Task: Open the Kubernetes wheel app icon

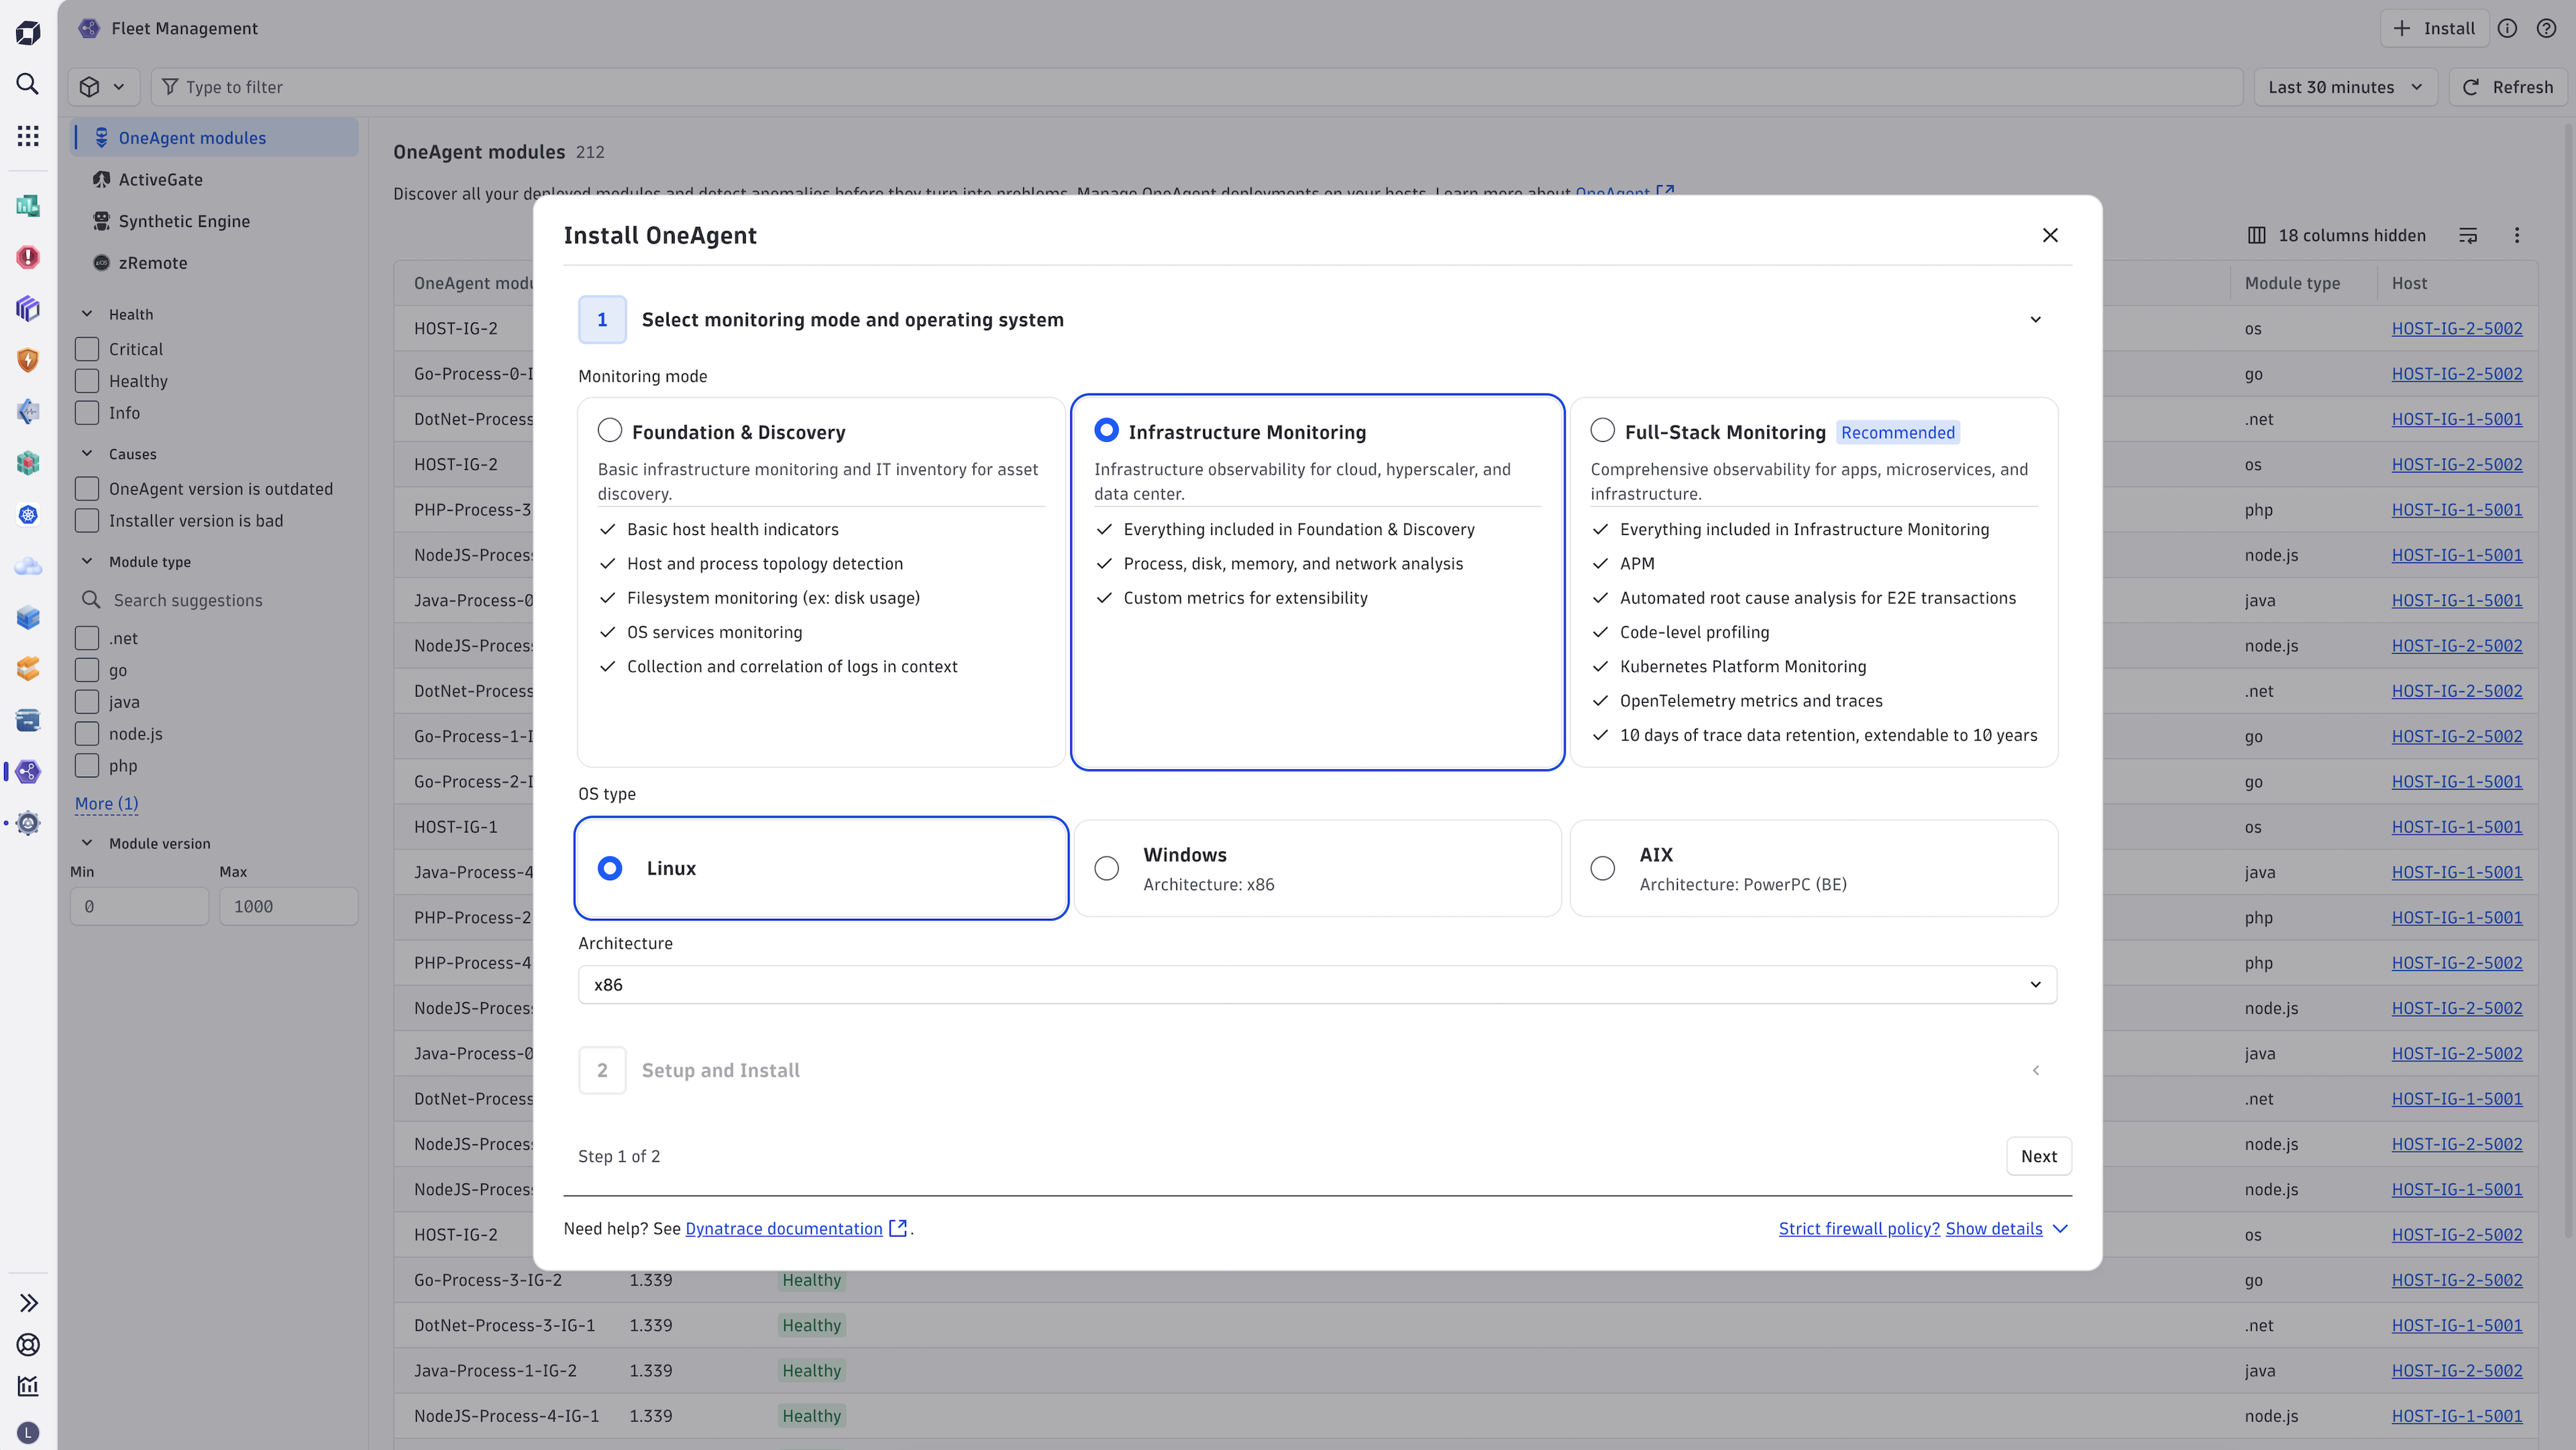Action: [28, 514]
